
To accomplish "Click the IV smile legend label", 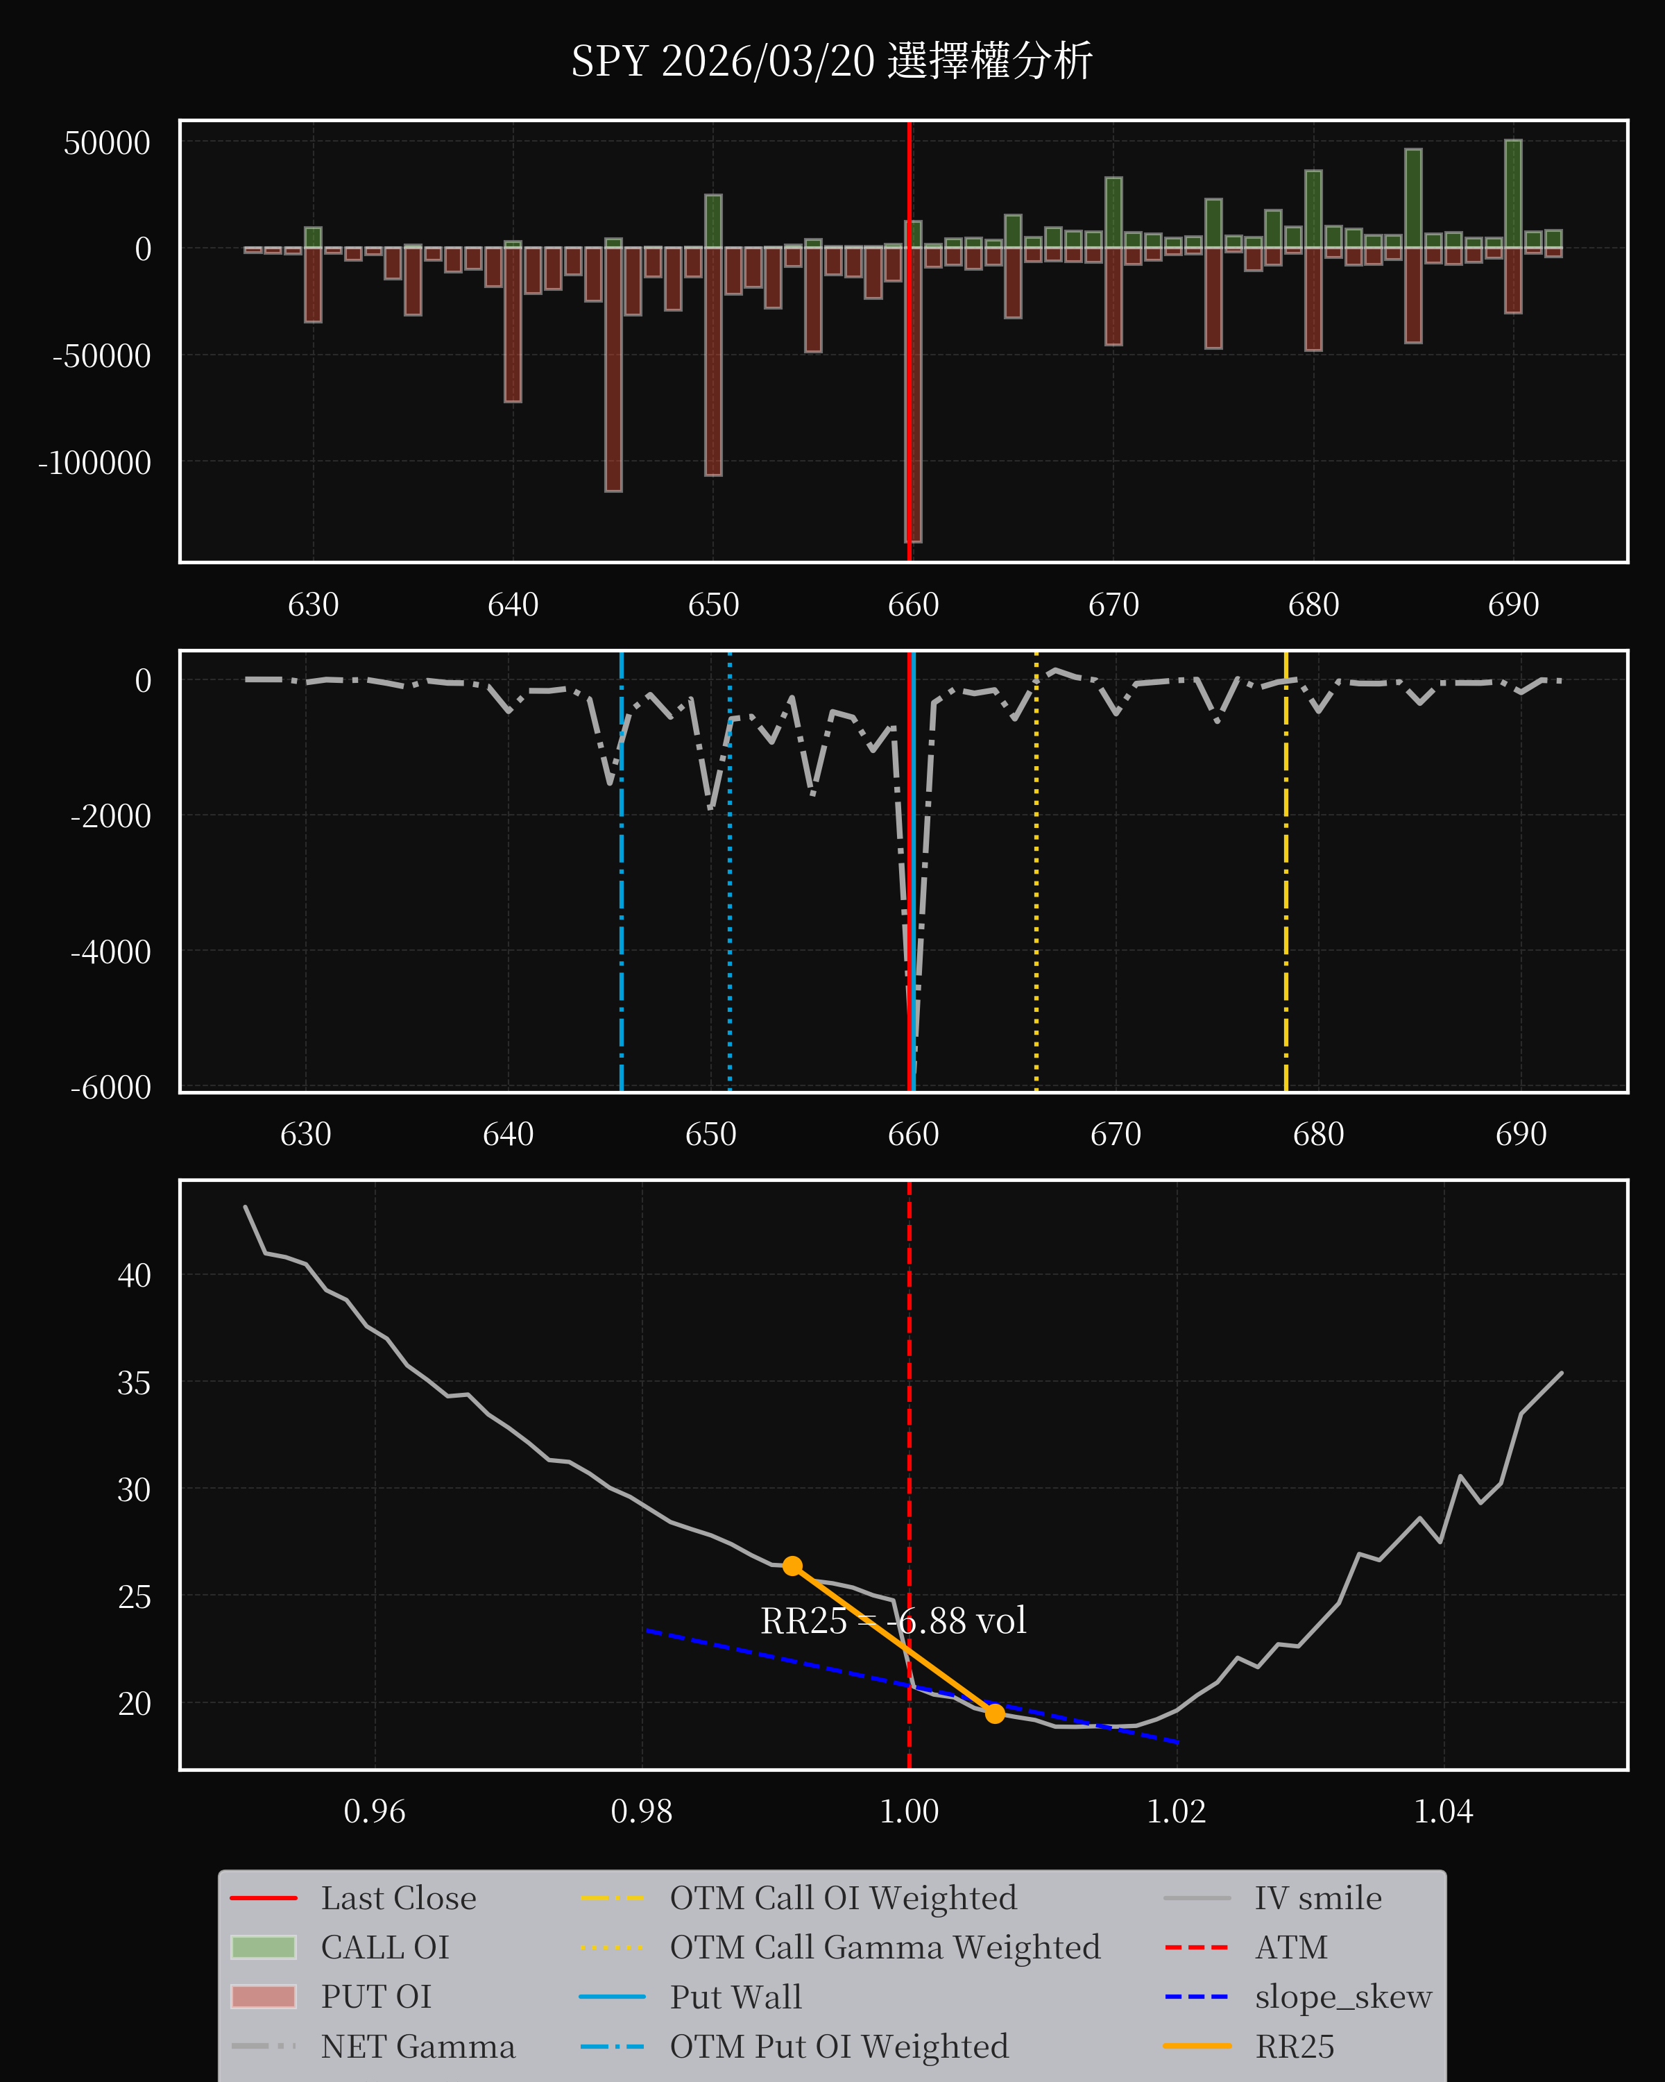I will point(1317,1899).
